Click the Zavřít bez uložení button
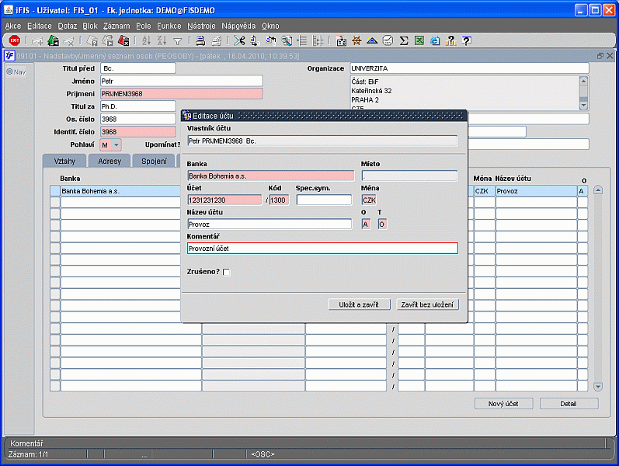 click(x=427, y=304)
